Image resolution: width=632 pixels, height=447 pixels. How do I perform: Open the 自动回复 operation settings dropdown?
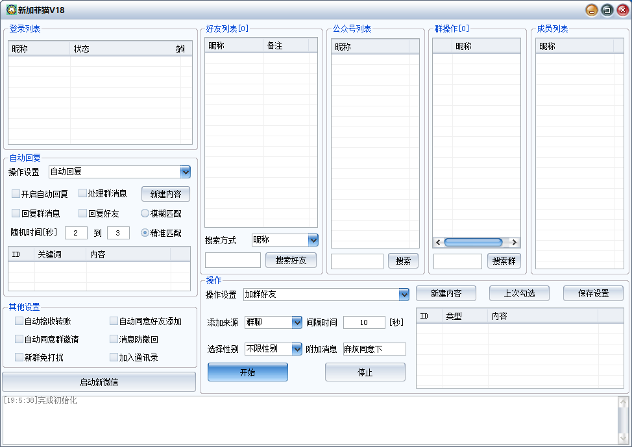(185, 172)
